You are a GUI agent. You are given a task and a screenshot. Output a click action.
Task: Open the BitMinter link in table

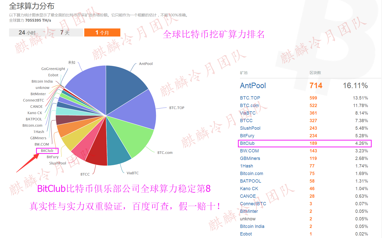249,211
